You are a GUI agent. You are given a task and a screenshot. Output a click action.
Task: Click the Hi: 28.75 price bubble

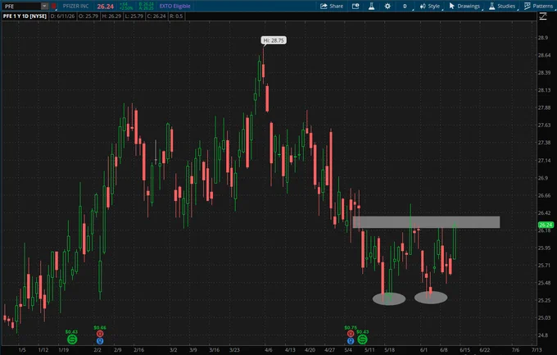[274, 40]
